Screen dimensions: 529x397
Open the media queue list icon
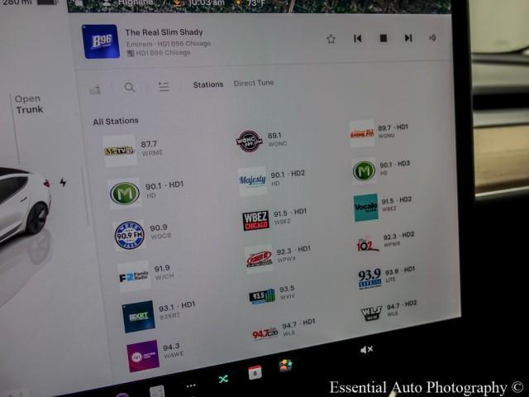[x=164, y=87]
